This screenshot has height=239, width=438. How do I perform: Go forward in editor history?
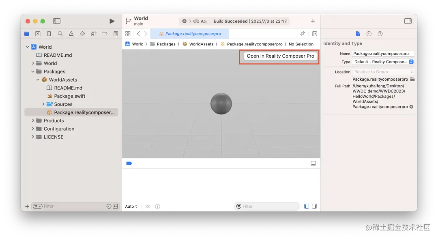coord(146,34)
